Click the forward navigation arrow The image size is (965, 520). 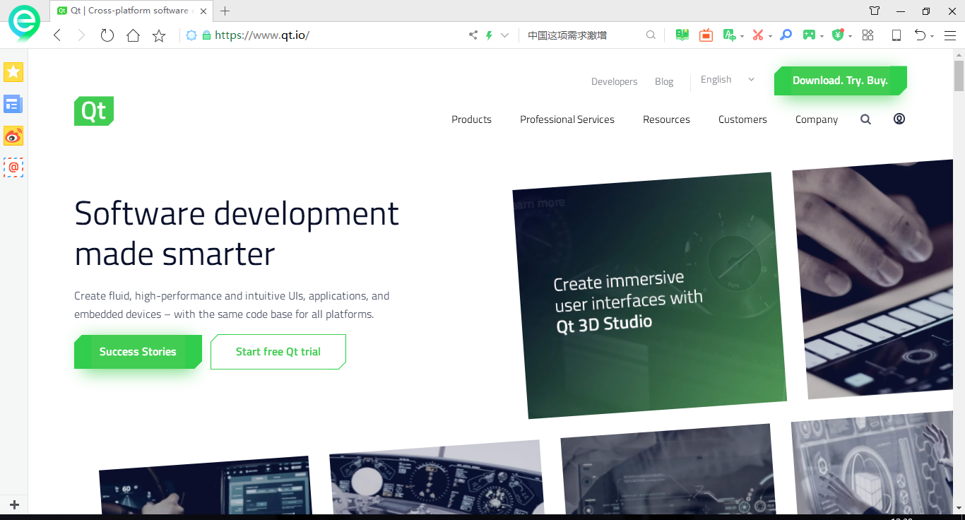coord(81,35)
